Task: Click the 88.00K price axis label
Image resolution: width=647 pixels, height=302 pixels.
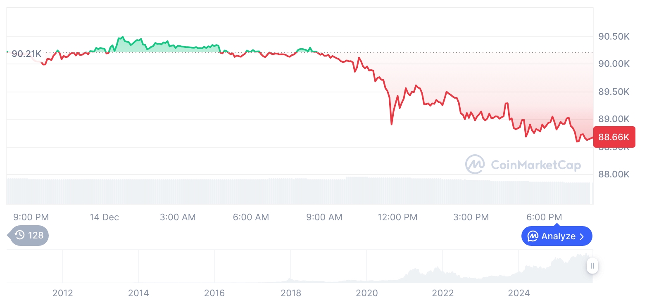Action: tap(614, 175)
